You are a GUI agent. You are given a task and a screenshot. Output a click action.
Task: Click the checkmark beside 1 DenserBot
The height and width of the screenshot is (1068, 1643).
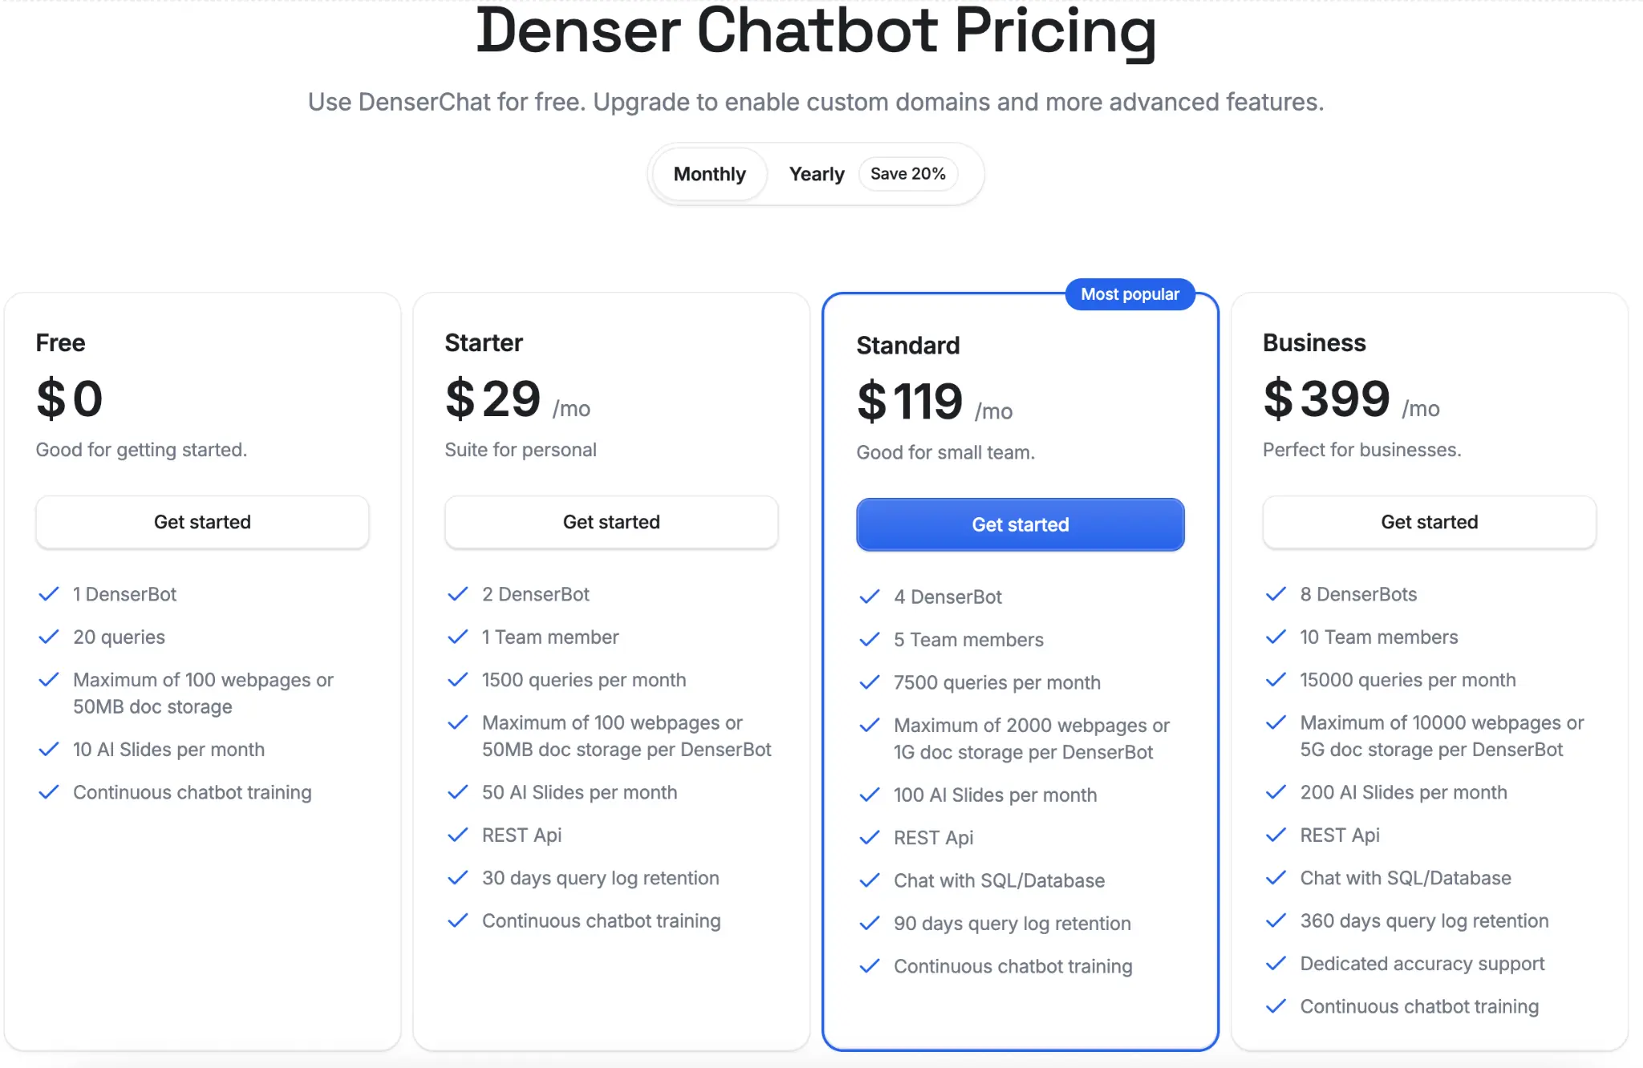[x=48, y=594]
